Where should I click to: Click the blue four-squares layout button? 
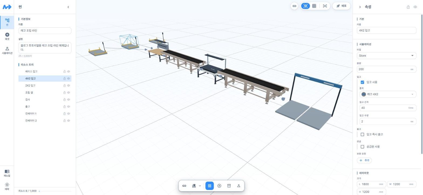[210, 186]
